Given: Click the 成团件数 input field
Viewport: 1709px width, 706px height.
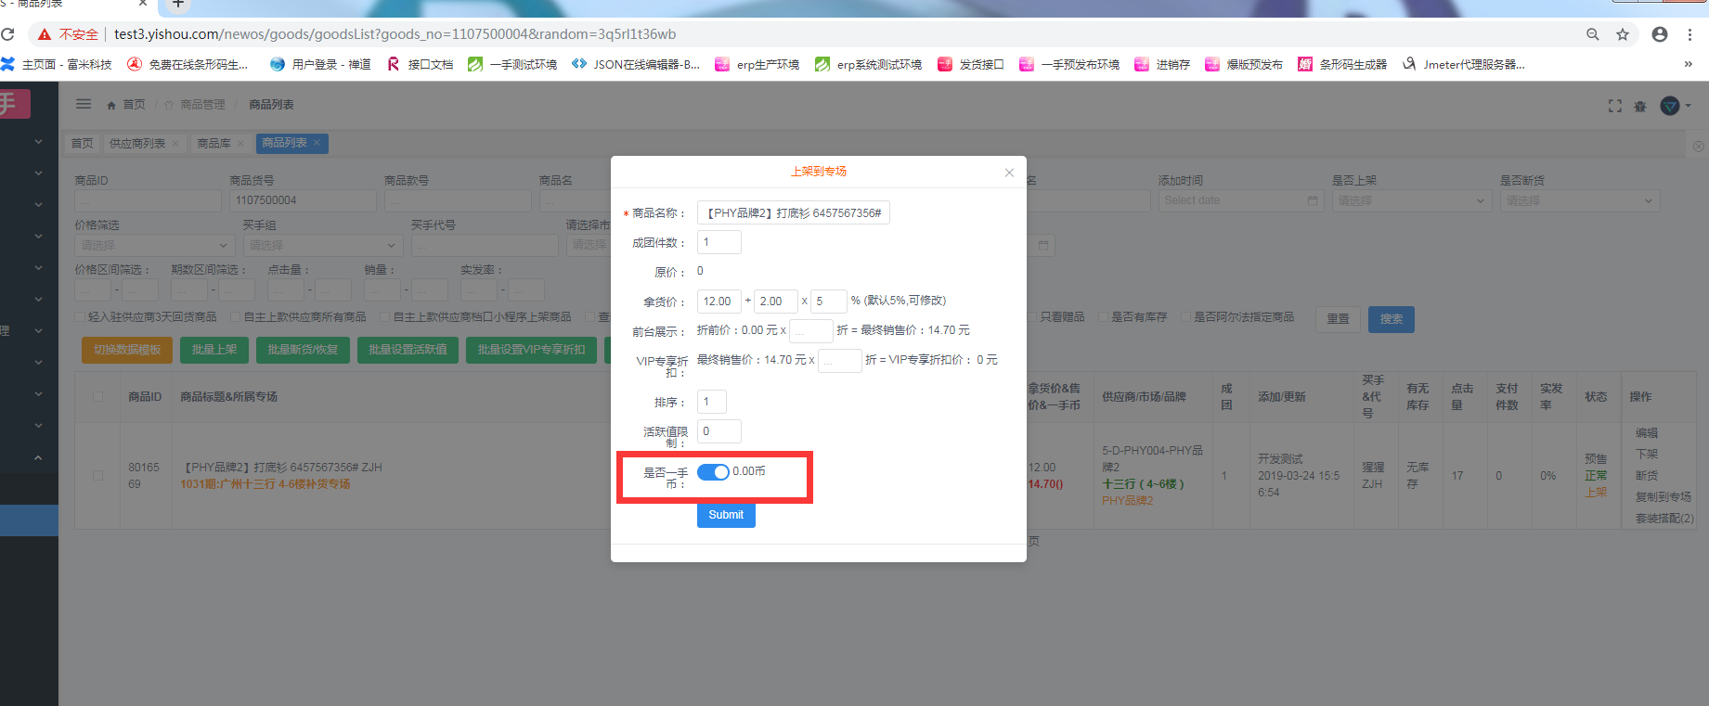Looking at the screenshot, I should tap(719, 242).
